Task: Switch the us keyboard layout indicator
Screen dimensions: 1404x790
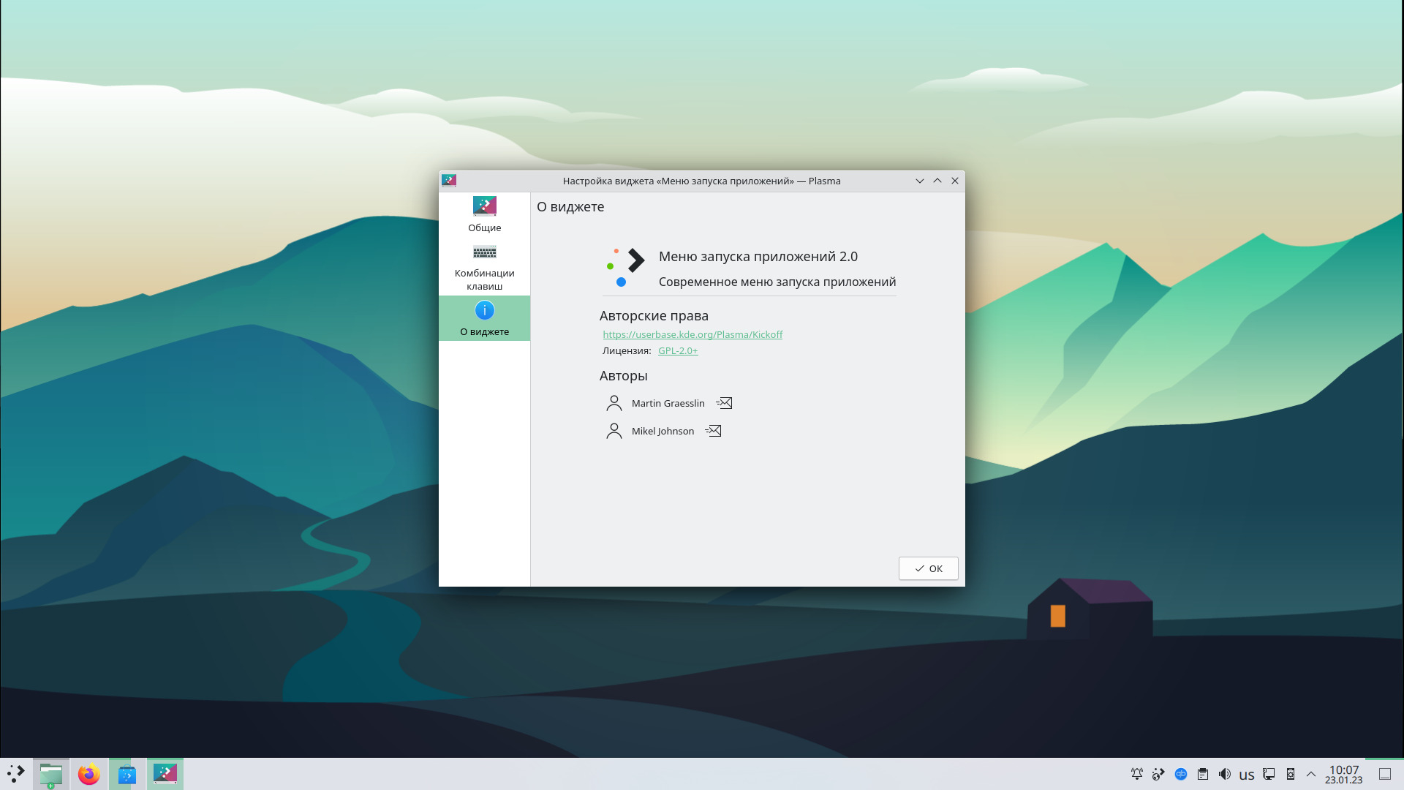Action: pos(1247,775)
